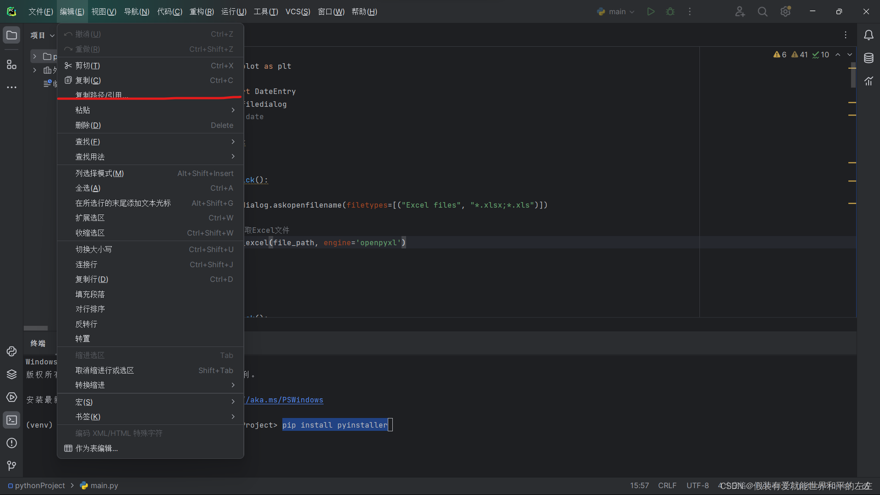Open editor tab options kebab menu
Image resolution: width=880 pixels, height=495 pixels.
846,35
